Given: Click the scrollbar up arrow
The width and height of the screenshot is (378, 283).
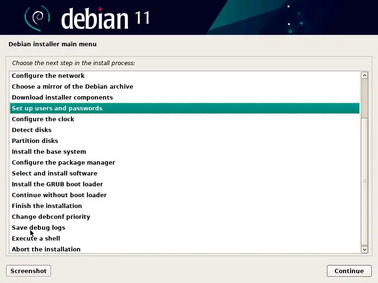Looking at the screenshot, I should coord(364,75).
